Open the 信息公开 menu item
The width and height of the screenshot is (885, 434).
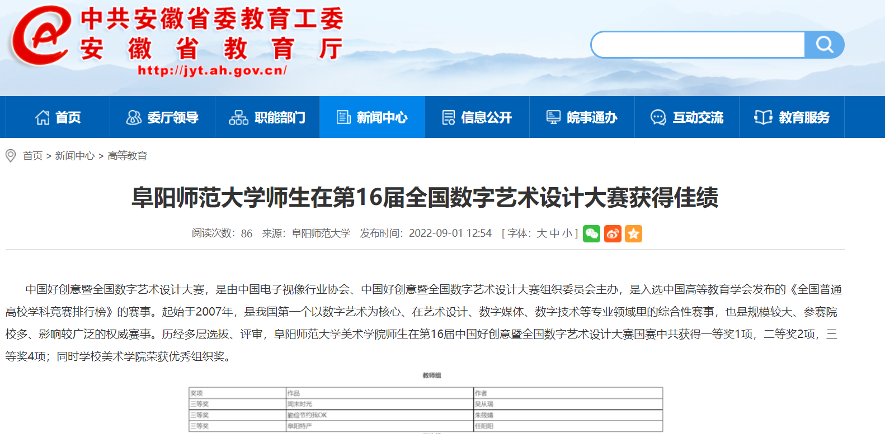[x=477, y=117]
